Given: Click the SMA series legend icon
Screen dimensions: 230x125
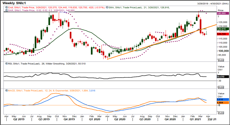Looking at the screenshot, I should click(107, 7).
